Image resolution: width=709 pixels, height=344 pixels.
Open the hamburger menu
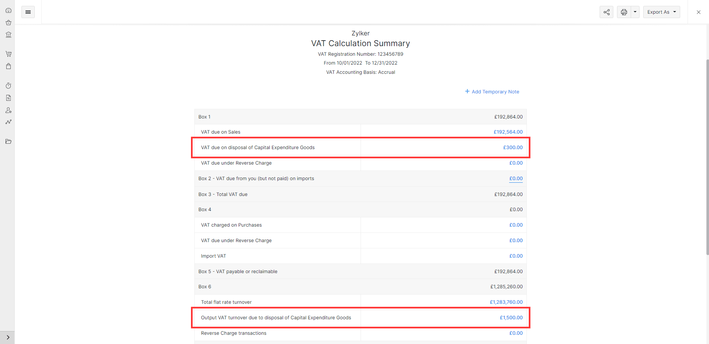tap(28, 12)
